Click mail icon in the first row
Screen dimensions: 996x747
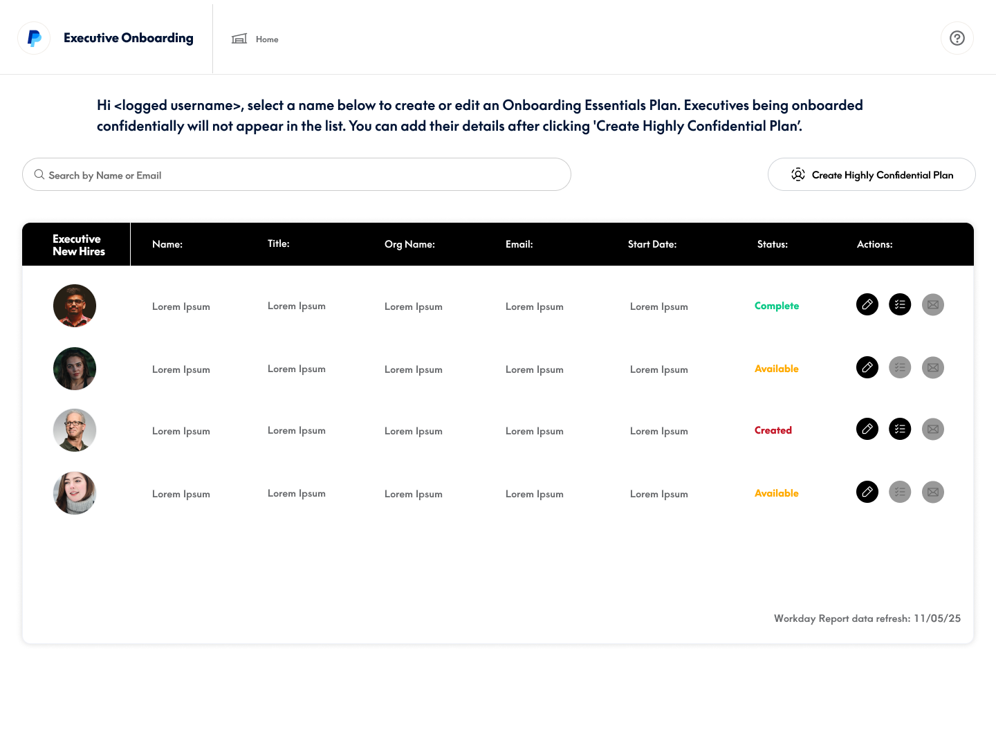933,304
